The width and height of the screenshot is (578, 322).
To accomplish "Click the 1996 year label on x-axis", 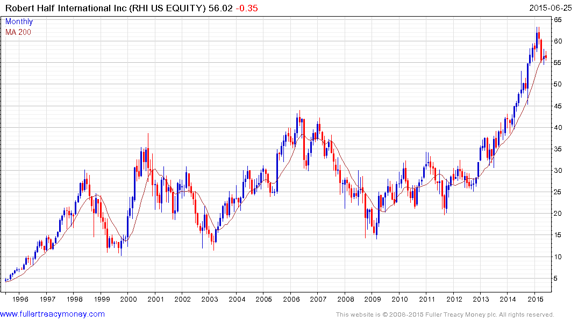I will (20, 299).
